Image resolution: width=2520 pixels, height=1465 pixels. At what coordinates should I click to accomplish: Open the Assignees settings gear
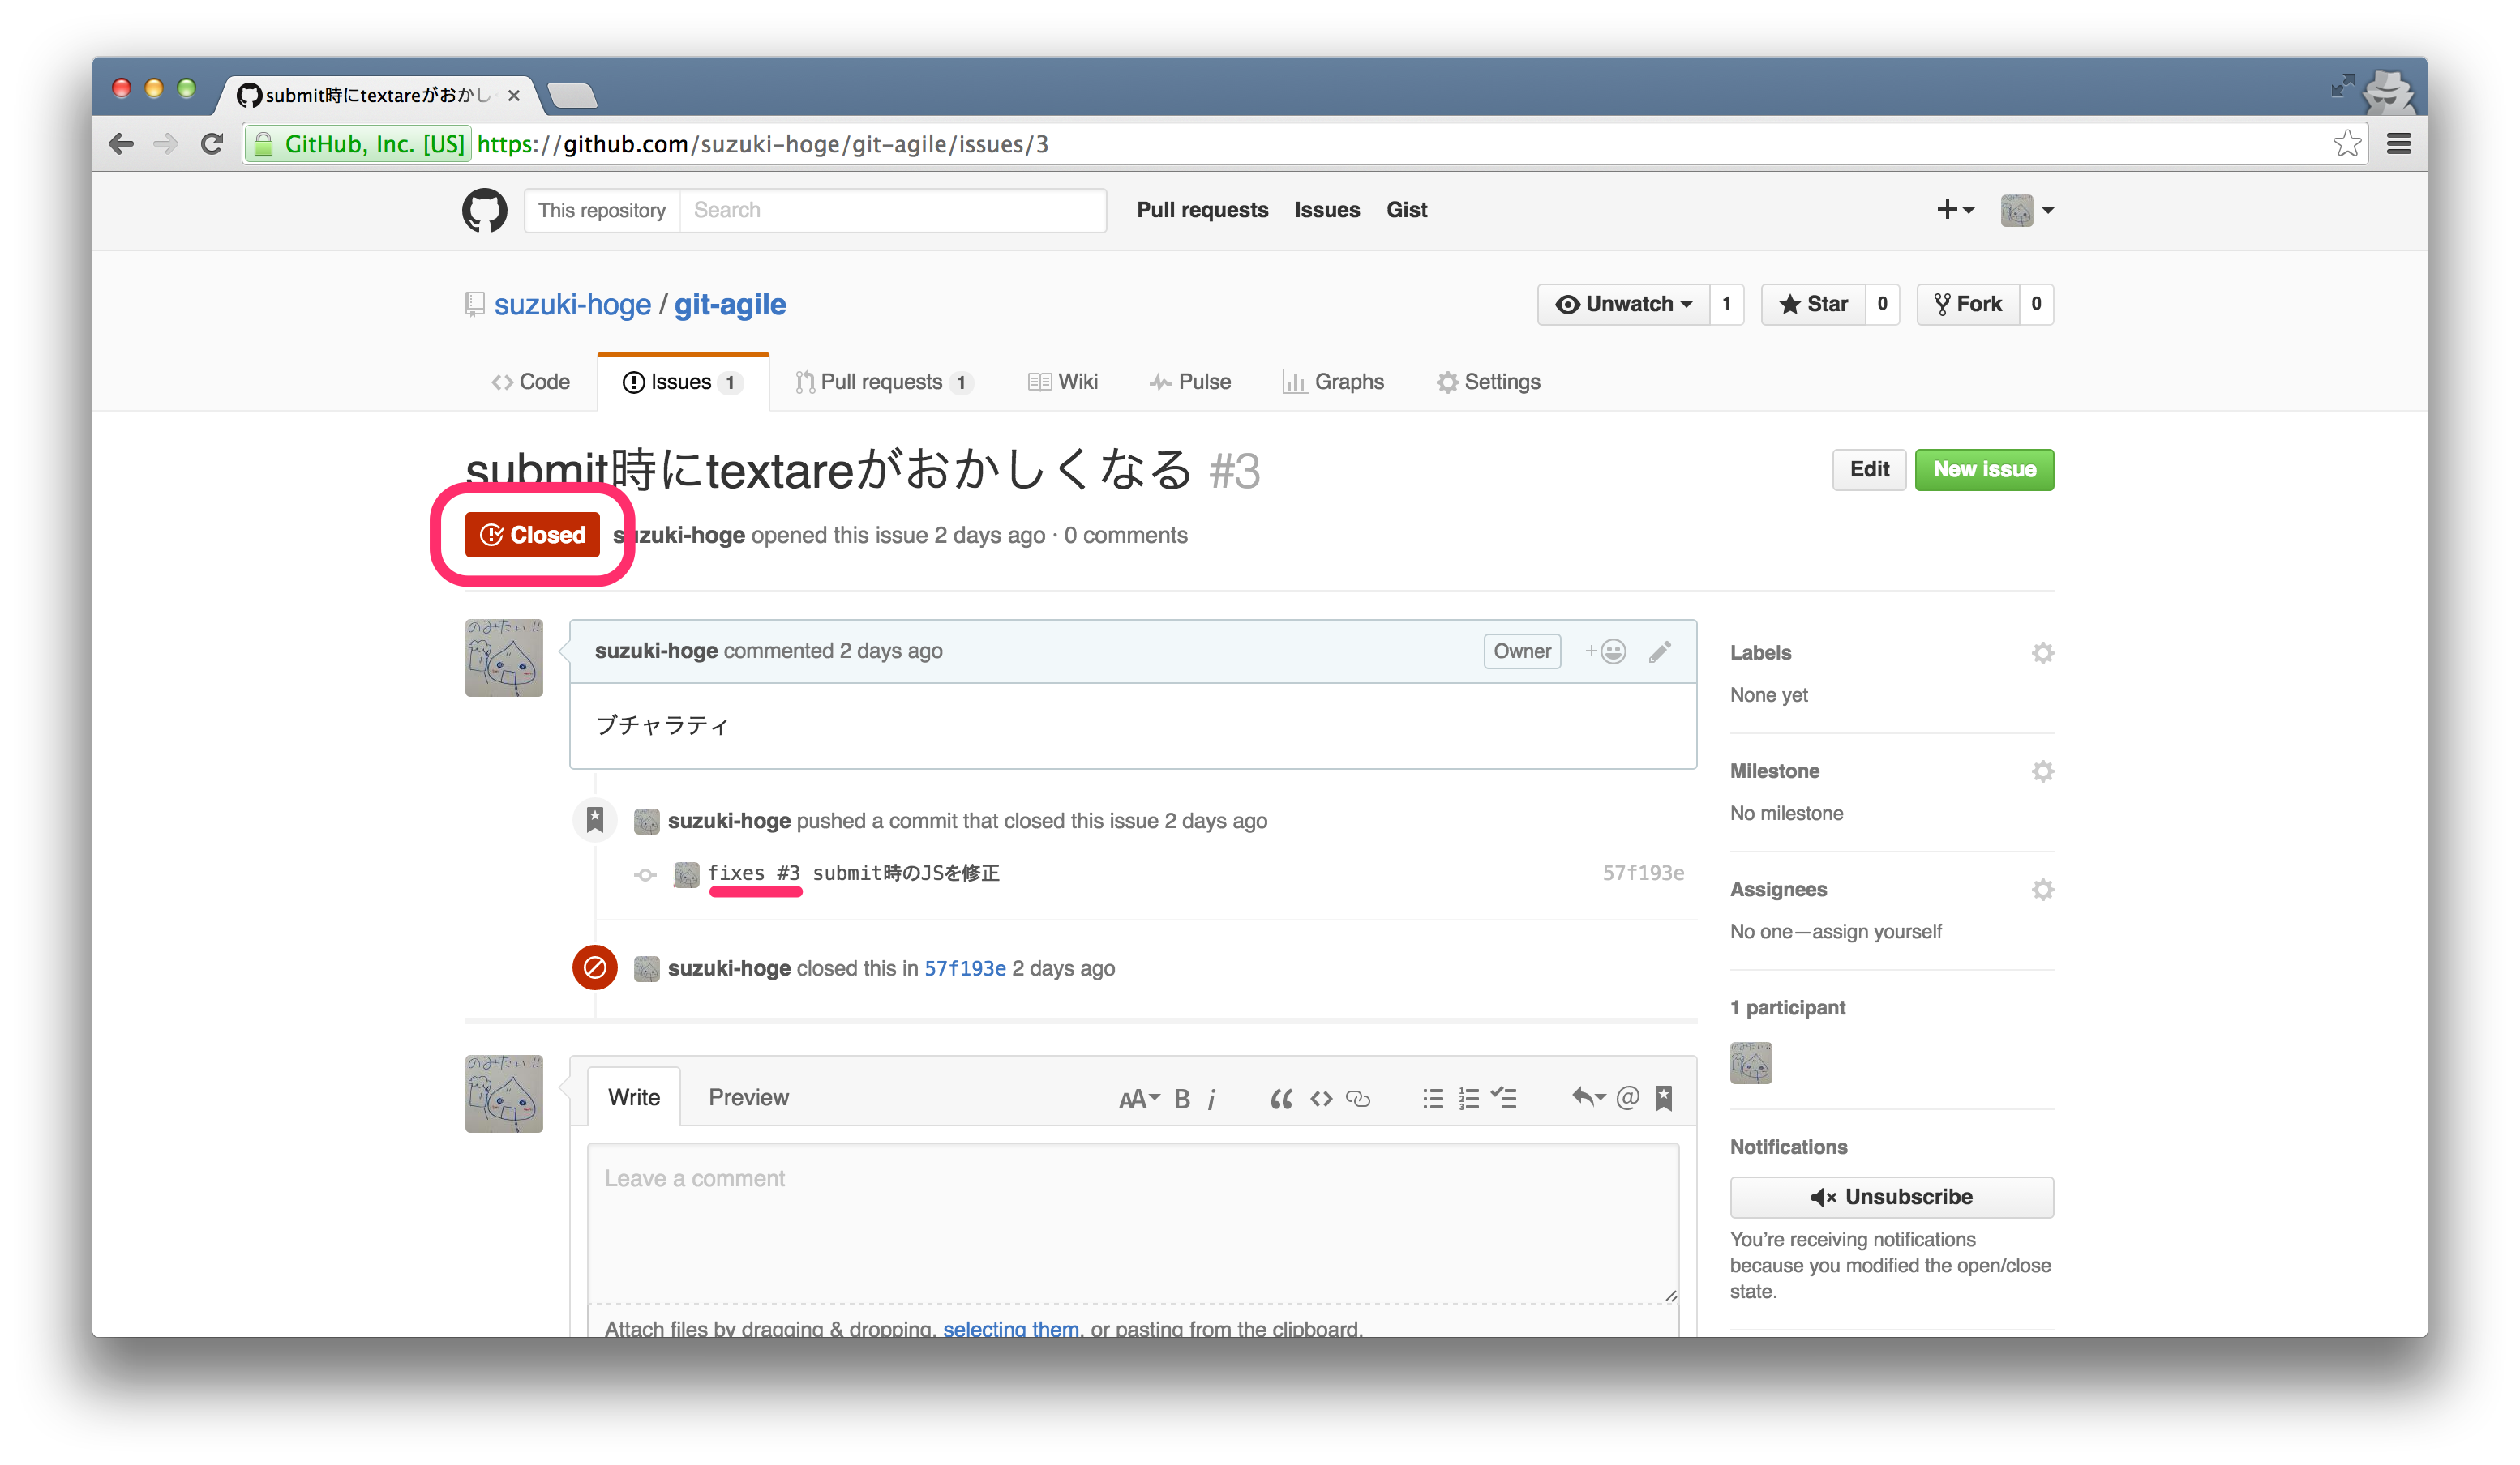pos(2043,888)
